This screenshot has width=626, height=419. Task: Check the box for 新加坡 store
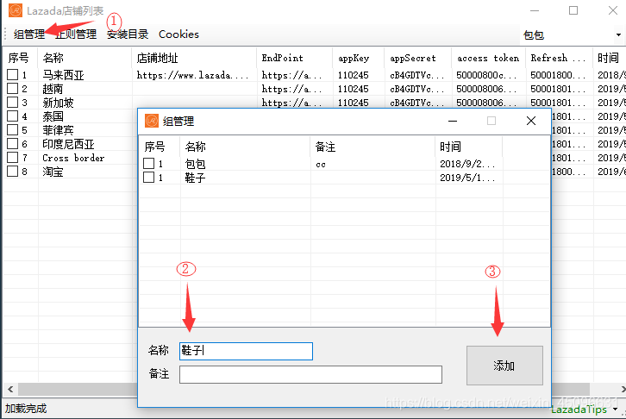[x=13, y=102]
